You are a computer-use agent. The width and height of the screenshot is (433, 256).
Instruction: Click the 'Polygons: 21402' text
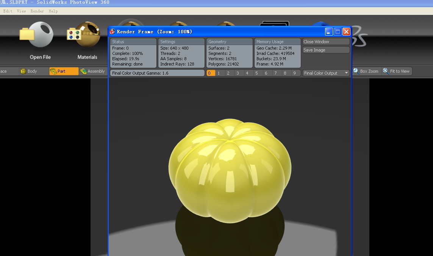224,64
